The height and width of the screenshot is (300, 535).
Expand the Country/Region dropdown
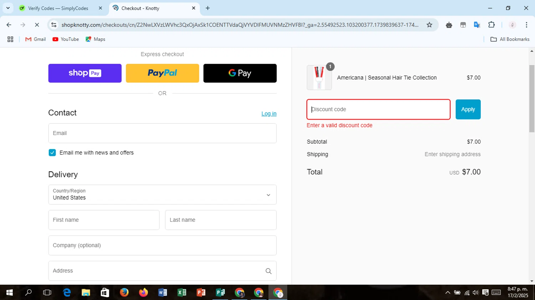pyautogui.click(x=162, y=195)
